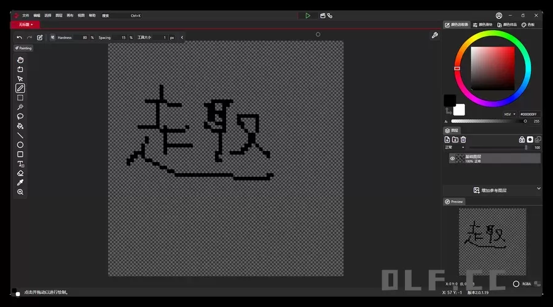Image resolution: width=553 pixels, height=307 pixels.
Task: Open the 正常 blend mode dropdown
Action: tap(454, 147)
